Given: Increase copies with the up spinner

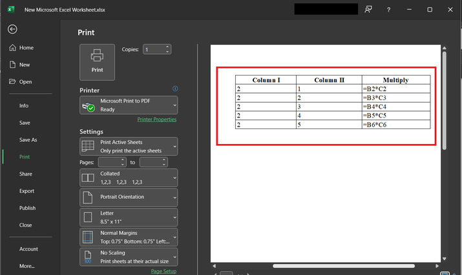Looking at the screenshot, I should pos(167,47).
